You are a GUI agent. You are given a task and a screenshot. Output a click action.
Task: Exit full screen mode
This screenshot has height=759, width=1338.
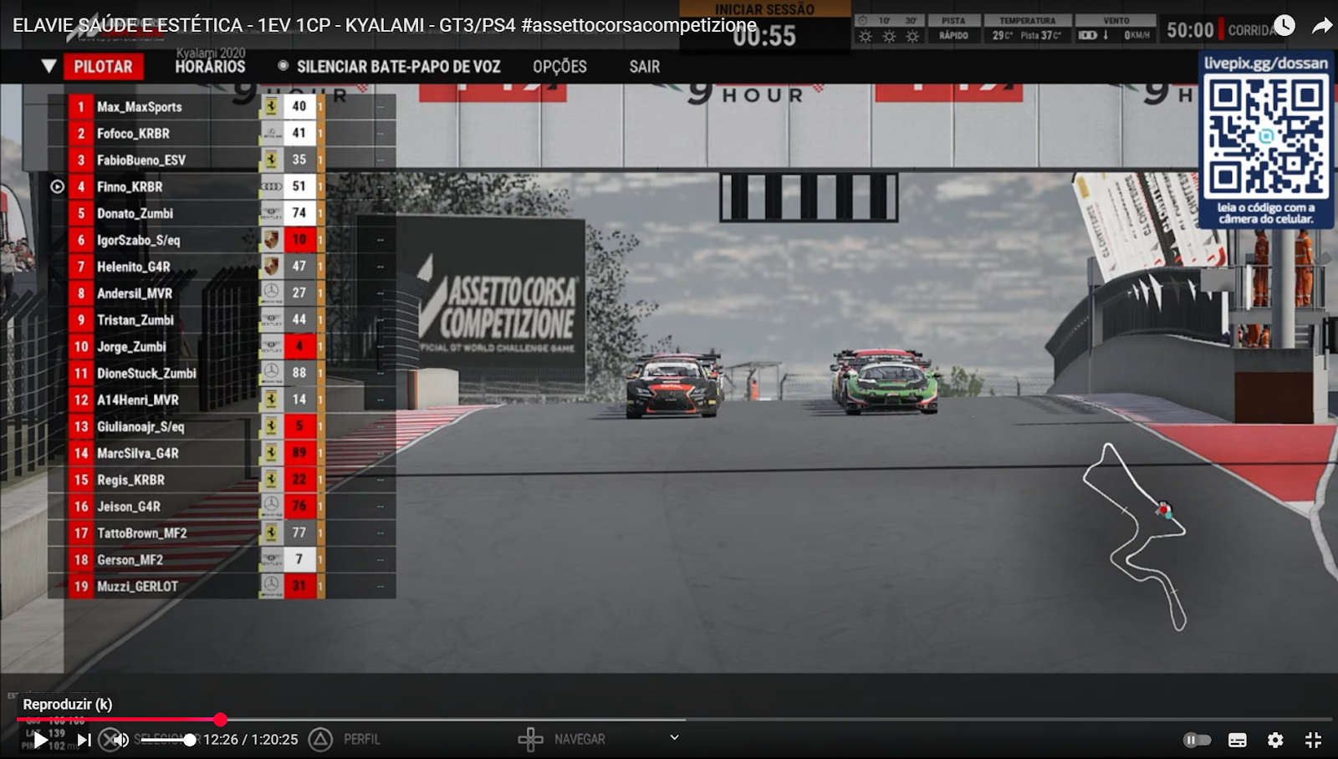click(1313, 740)
